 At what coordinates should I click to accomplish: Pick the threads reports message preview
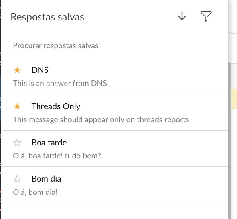(101, 119)
